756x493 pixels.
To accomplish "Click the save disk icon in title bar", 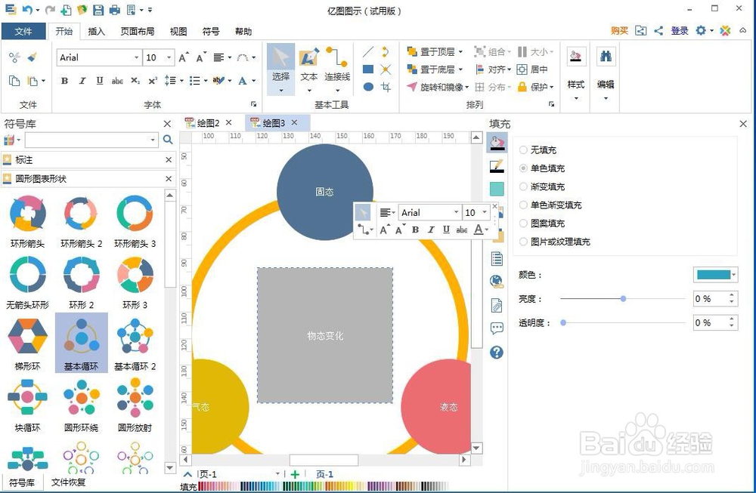I will pyautogui.click(x=98, y=10).
